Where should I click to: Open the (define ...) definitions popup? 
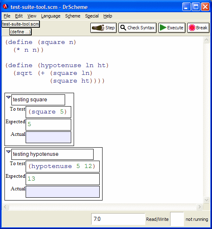click(x=20, y=32)
